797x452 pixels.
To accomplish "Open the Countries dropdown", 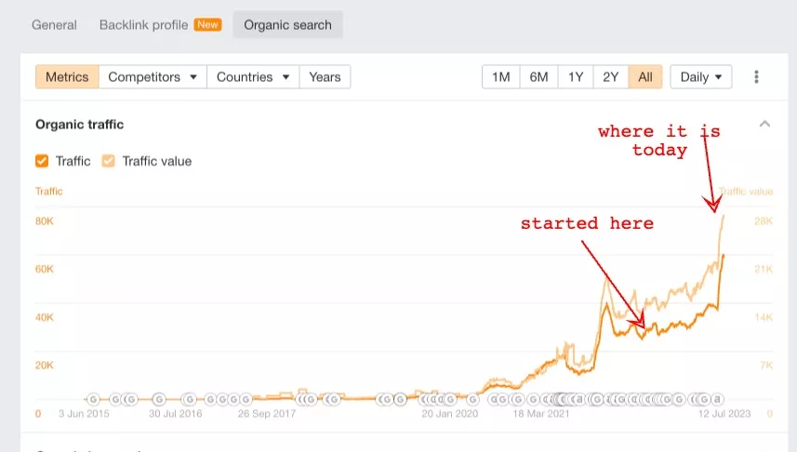I will (x=253, y=77).
